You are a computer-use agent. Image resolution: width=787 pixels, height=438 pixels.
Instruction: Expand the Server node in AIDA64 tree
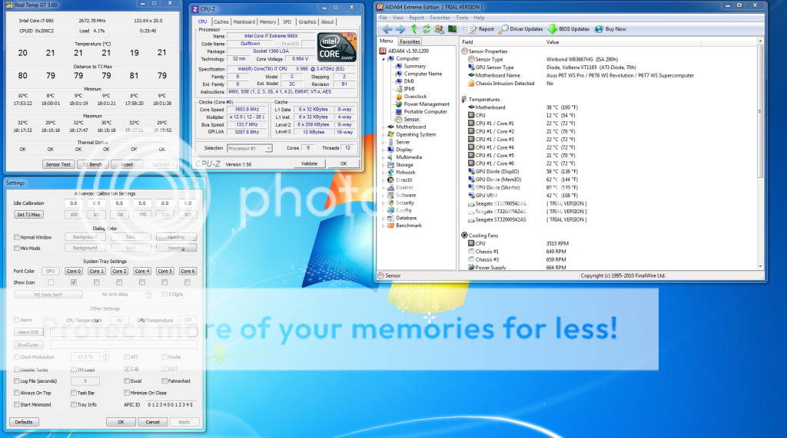point(384,143)
